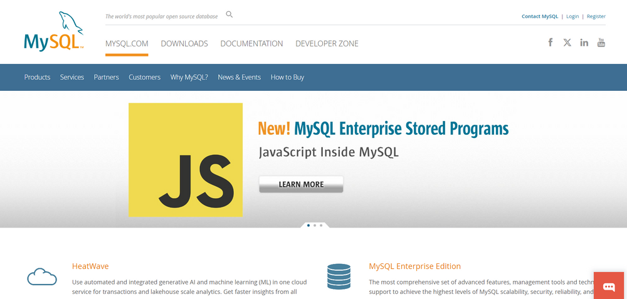Open the YouTube social icon
Viewport: 627px width, 299px height.
pyautogui.click(x=601, y=43)
